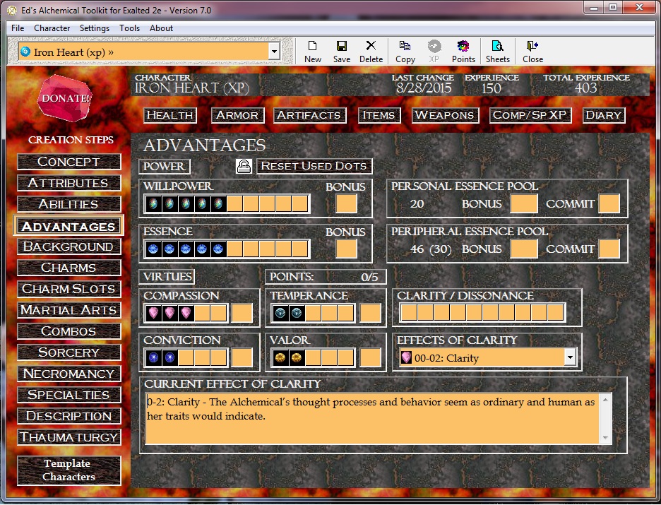The height and width of the screenshot is (505, 661).
Task: Set Temperance to the third dot
Action: click(314, 313)
